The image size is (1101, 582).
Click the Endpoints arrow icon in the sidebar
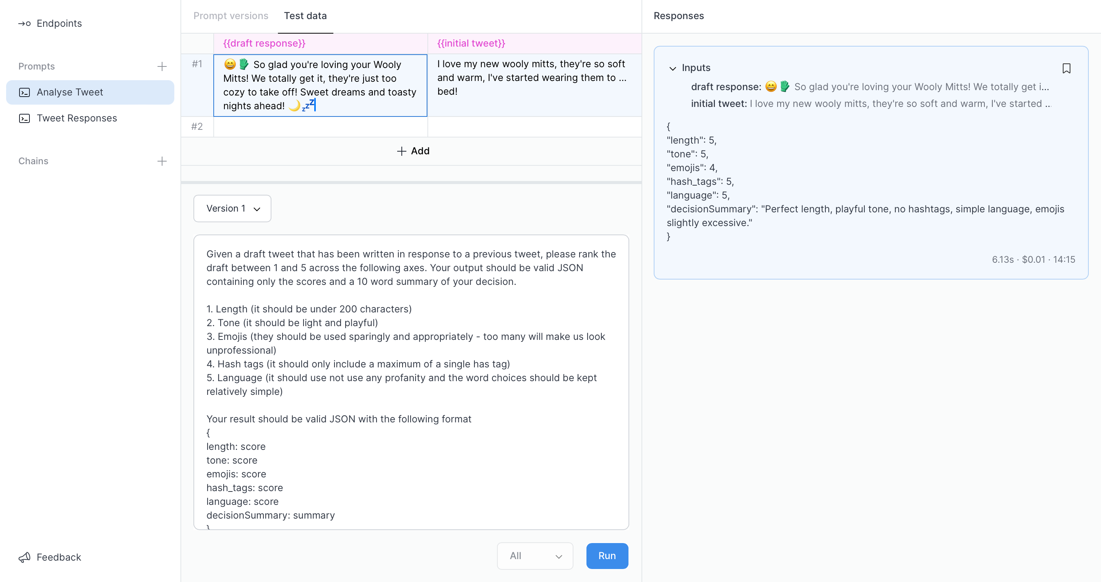pos(24,23)
